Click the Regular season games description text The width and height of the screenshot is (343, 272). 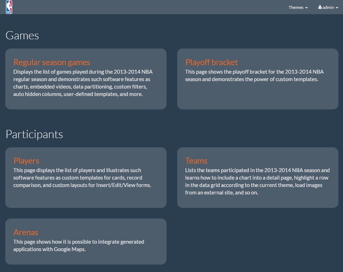click(x=83, y=83)
